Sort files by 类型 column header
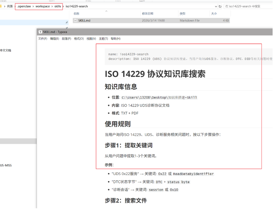Viewport: 279px width, 217px height. click(182, 14)
